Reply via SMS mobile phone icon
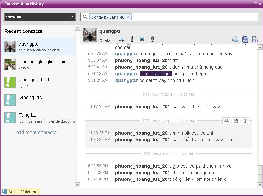 pos(132,39)
